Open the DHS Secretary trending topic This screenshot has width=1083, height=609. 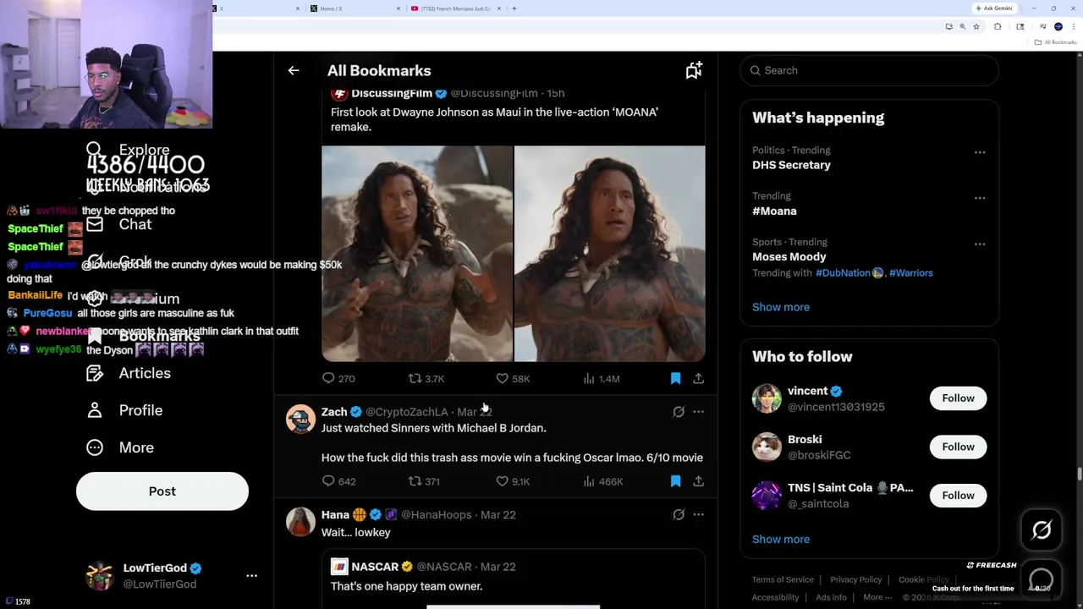coord(791,165)
